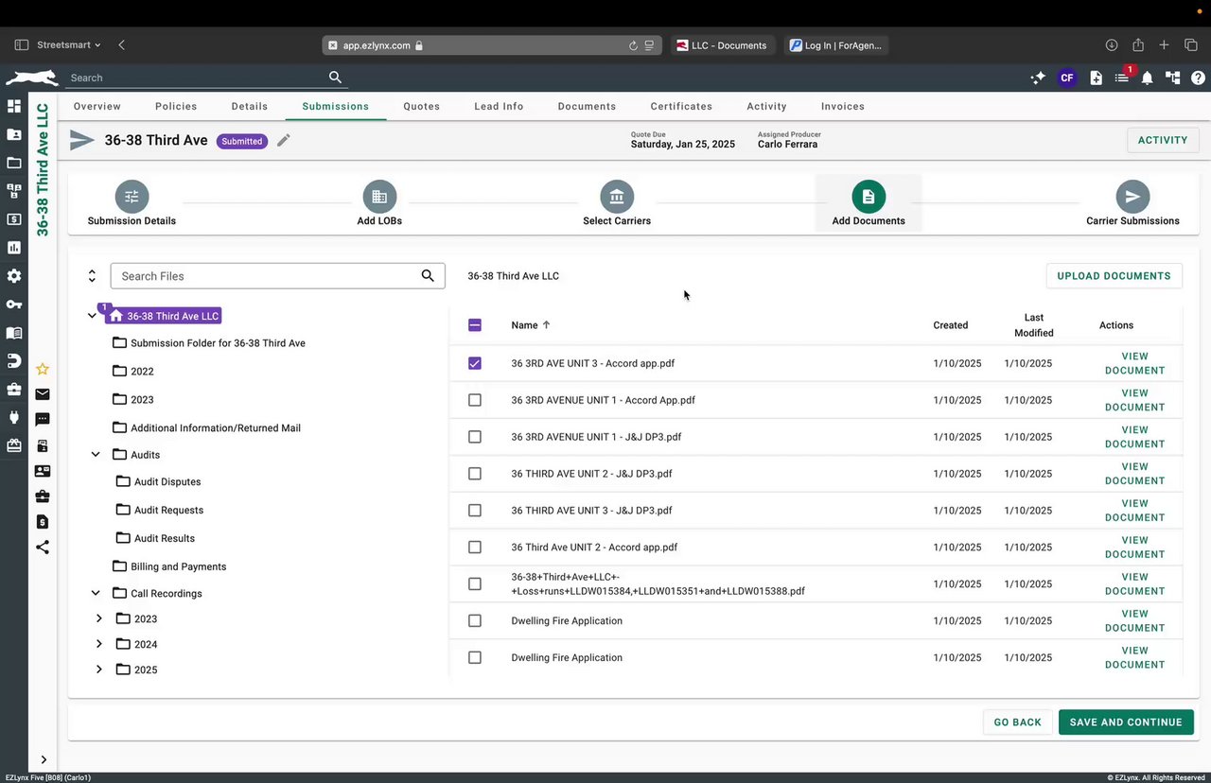
Task: View document for 36 3RD AVE UNIT 3 - Accord app.pdf
Action: point(1135,363)
